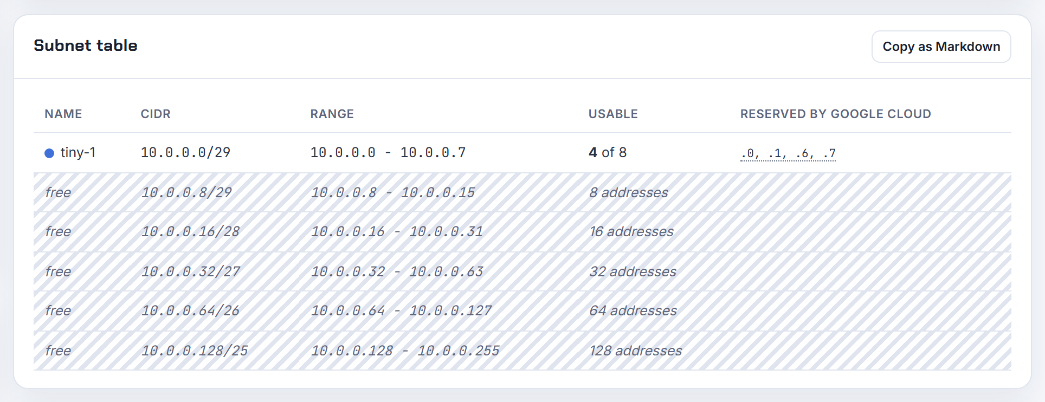Click the RANGE column header
Screen dimensions: 1045x402
(332, 114)
